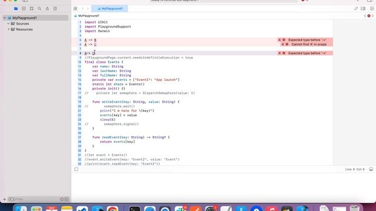Click 'func readEvent' declaration line
The width and height of the screenshot is (376, 211).
click(x=131, y=137)
